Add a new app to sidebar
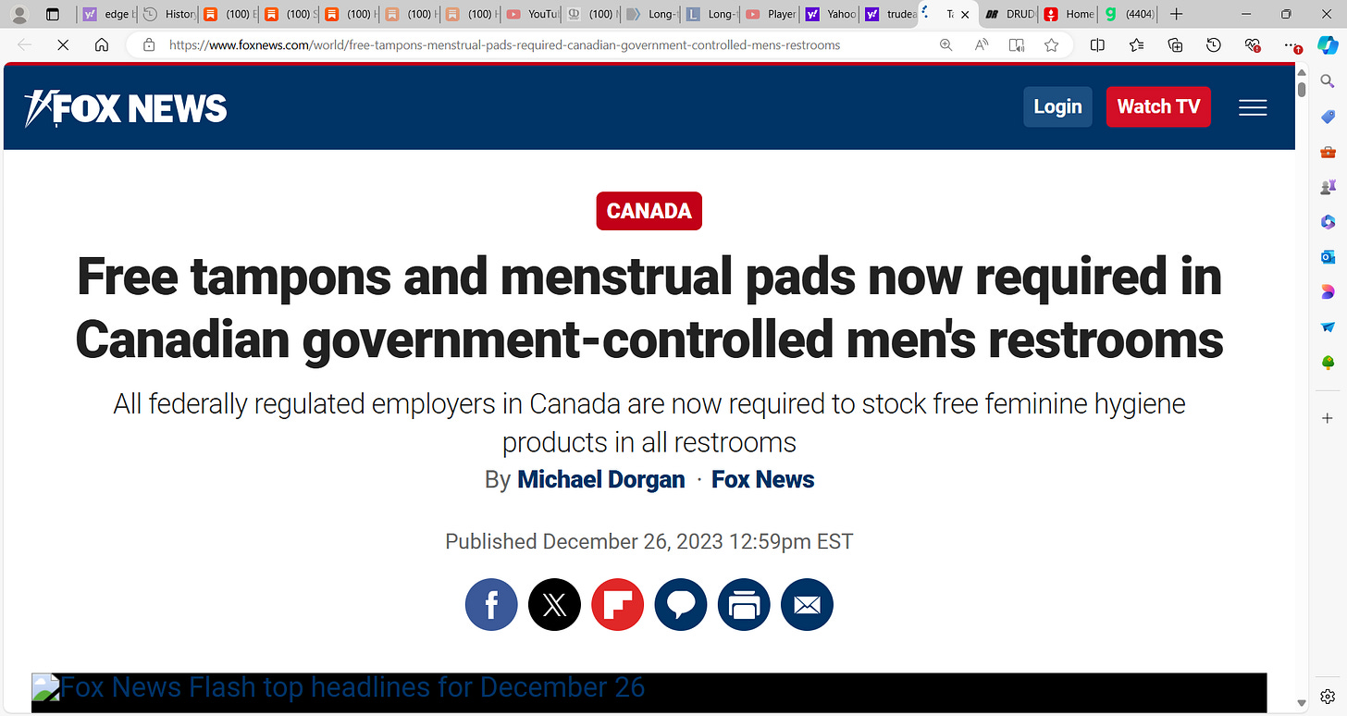The height and width of the screenshot is (716, 1347). pyautogui.click(x=1328, y=418)
